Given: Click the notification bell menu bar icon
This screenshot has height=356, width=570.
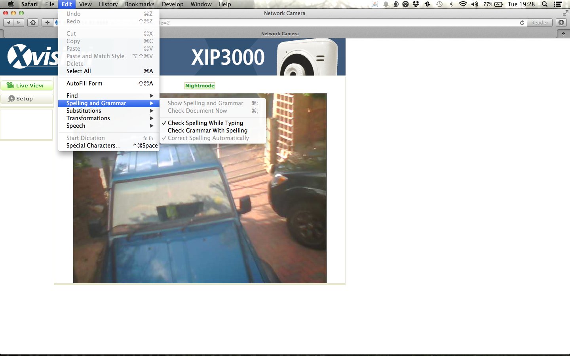Looking at the screenshot, I should coord(386,4).
